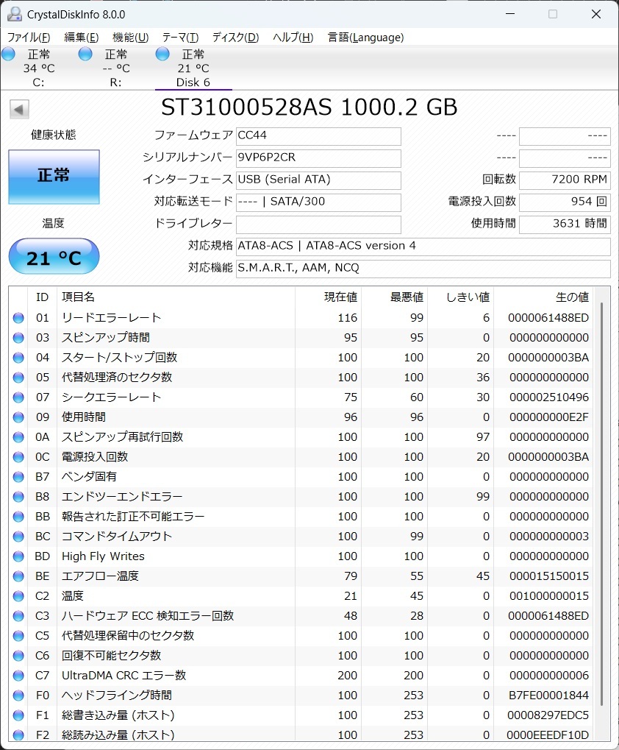Click the CrystalDiskInfo app icon in title bar

tap(14, 14)
